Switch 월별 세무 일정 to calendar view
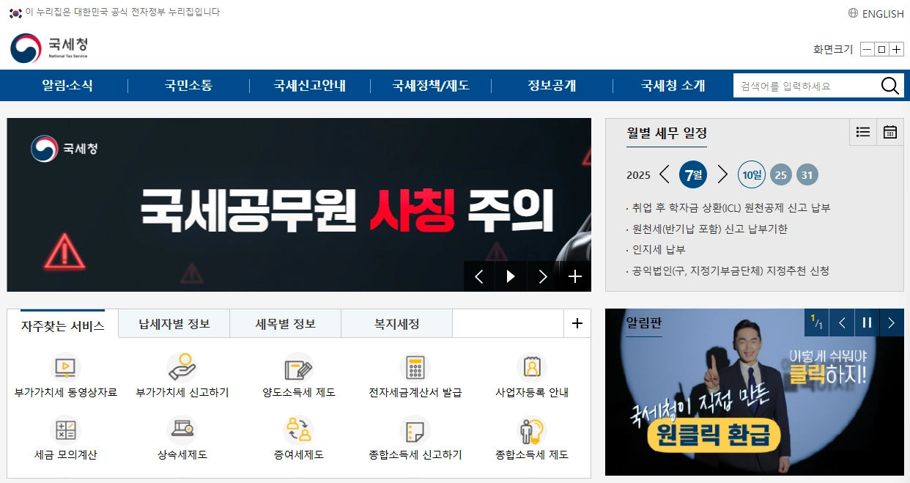This screenshot has height=483, width=910. tap(889, 132)
